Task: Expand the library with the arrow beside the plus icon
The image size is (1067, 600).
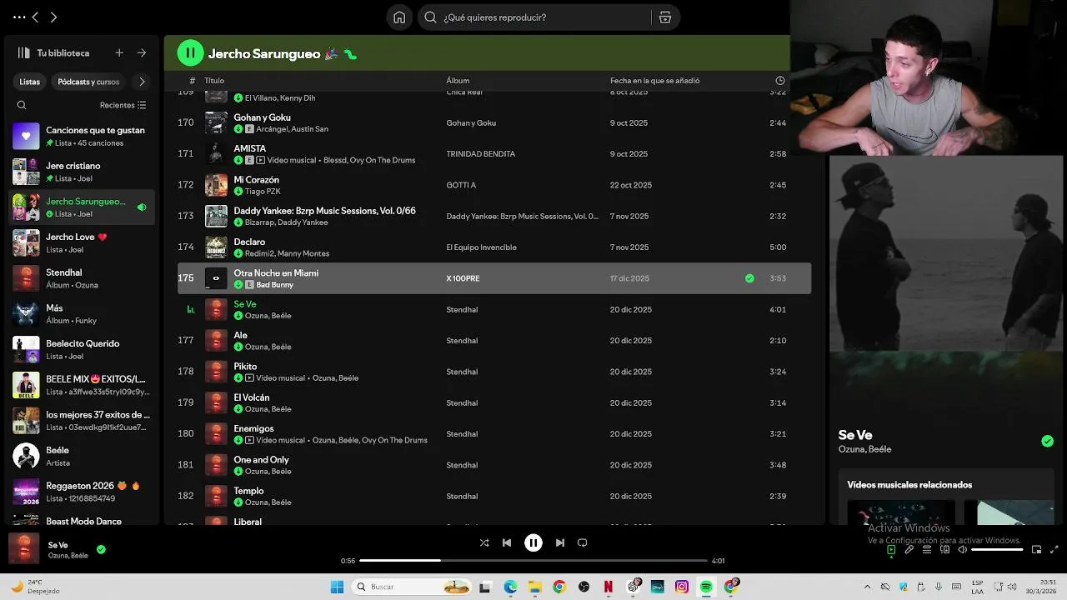Action: coord(142,52)
